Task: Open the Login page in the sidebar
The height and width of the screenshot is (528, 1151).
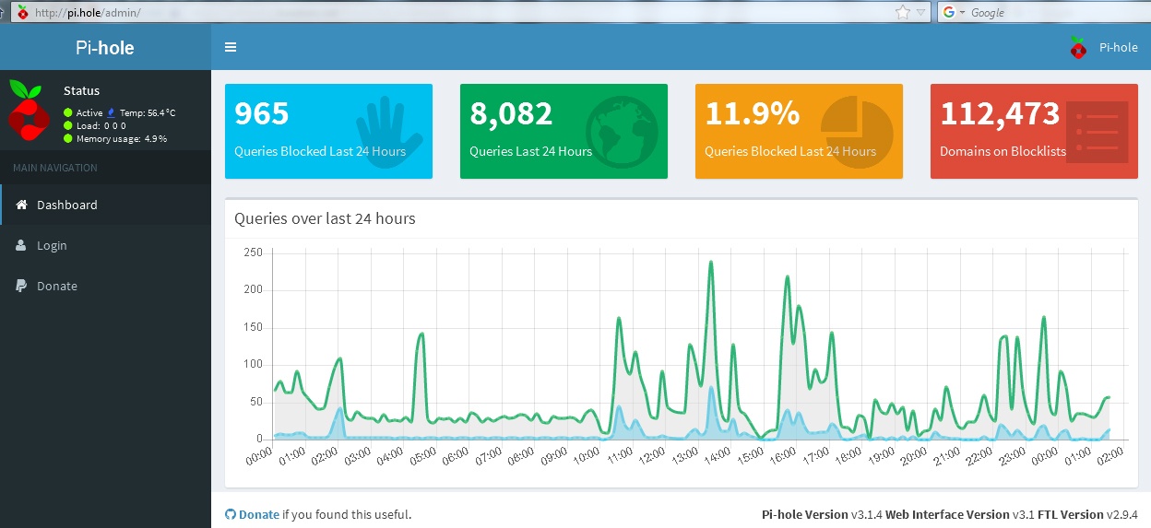Action: [x=105, y=245]
